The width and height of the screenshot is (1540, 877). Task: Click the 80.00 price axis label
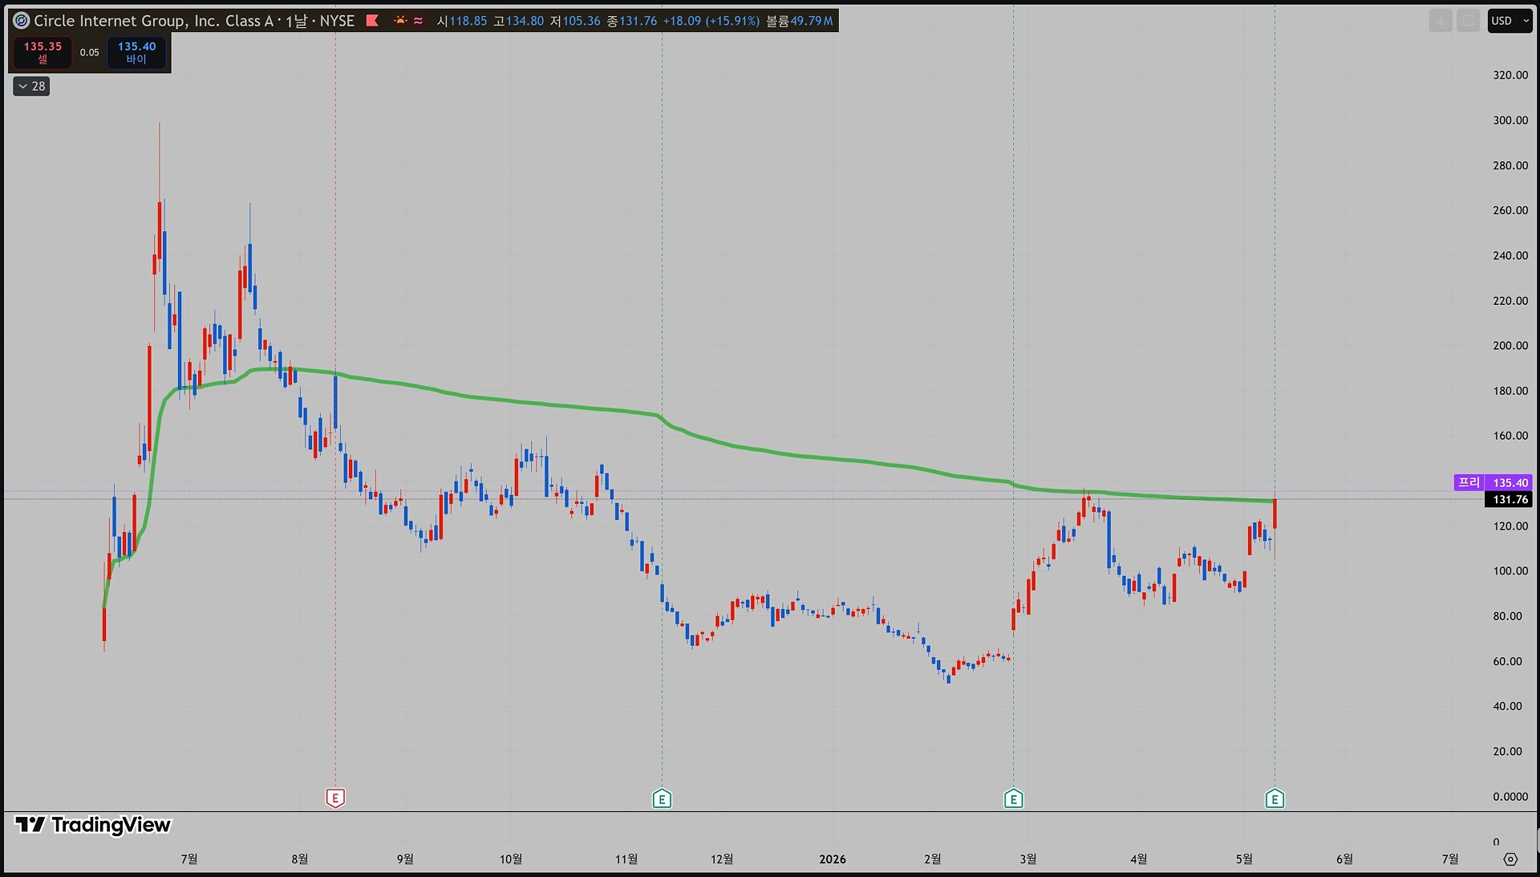[1507, 616]
